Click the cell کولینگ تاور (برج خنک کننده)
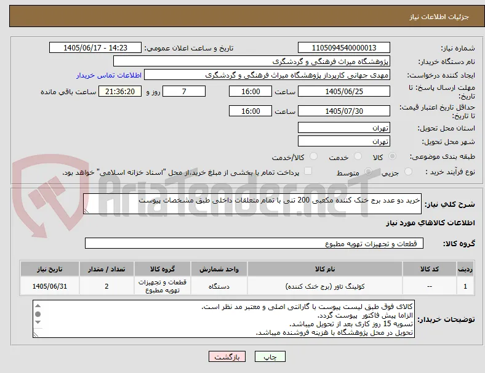This screenshot has height=373, width=485. [325, 286]
